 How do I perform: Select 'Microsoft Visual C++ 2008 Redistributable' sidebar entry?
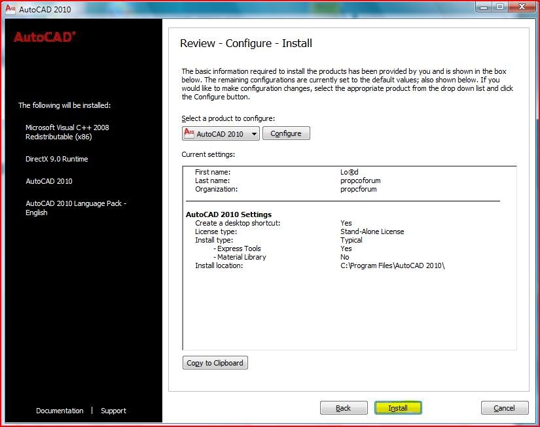(67, 132)
